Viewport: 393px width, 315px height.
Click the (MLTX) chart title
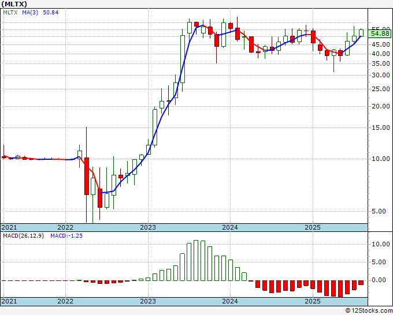pos(14,4)
